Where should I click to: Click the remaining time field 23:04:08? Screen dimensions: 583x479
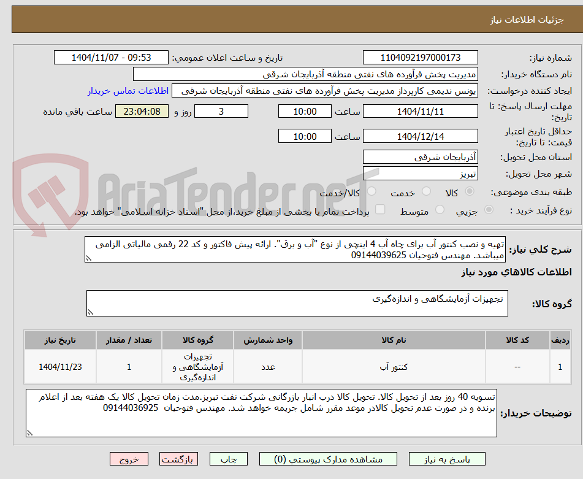(x=142, y=111)
